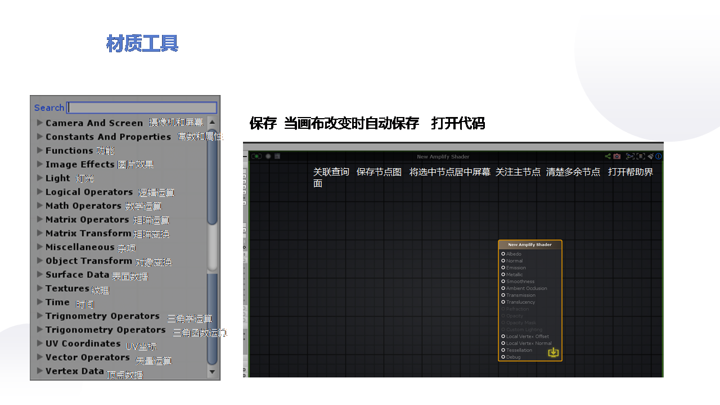Click the green share icon in toolbar
This screenshot has width=720, height=405.
click(608, 156)
